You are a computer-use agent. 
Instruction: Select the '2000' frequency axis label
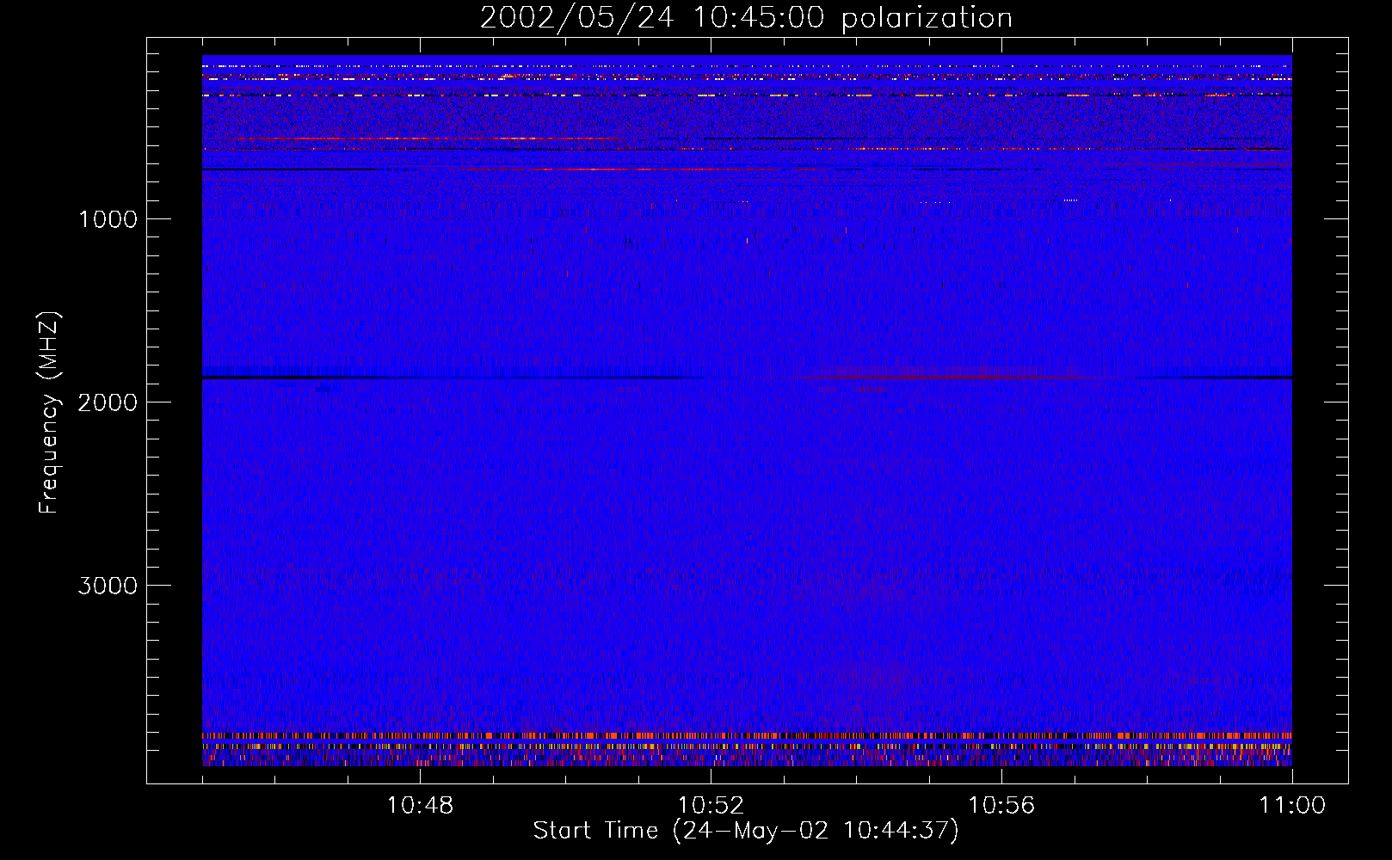[x=108, y=402]
